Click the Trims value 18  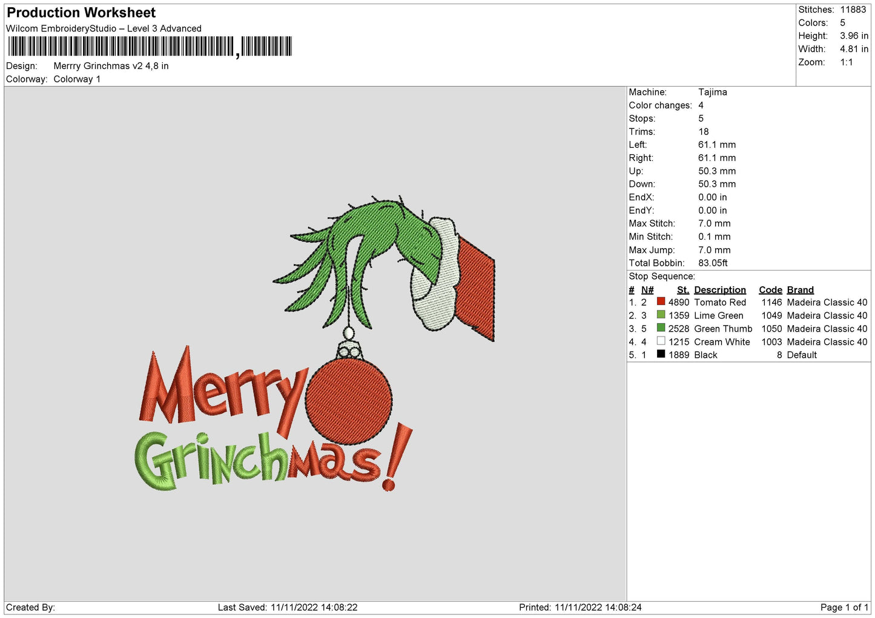(x=704, y=131)
